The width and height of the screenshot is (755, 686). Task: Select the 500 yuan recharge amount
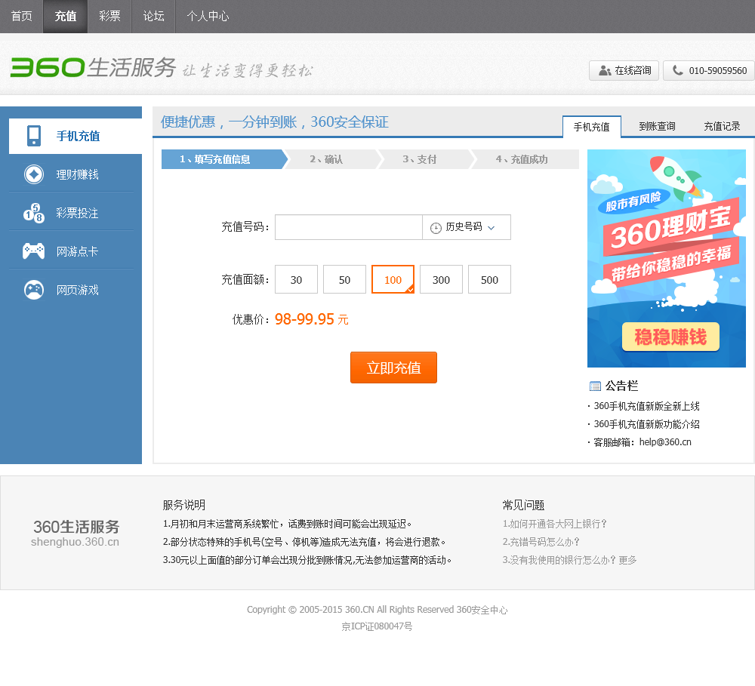coord(489,279)
